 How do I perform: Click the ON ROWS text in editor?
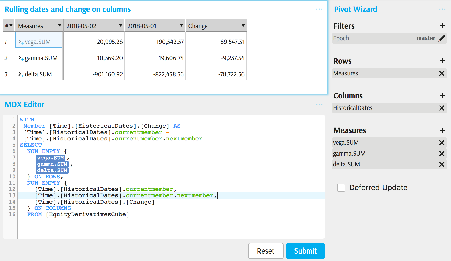[47, 177]
